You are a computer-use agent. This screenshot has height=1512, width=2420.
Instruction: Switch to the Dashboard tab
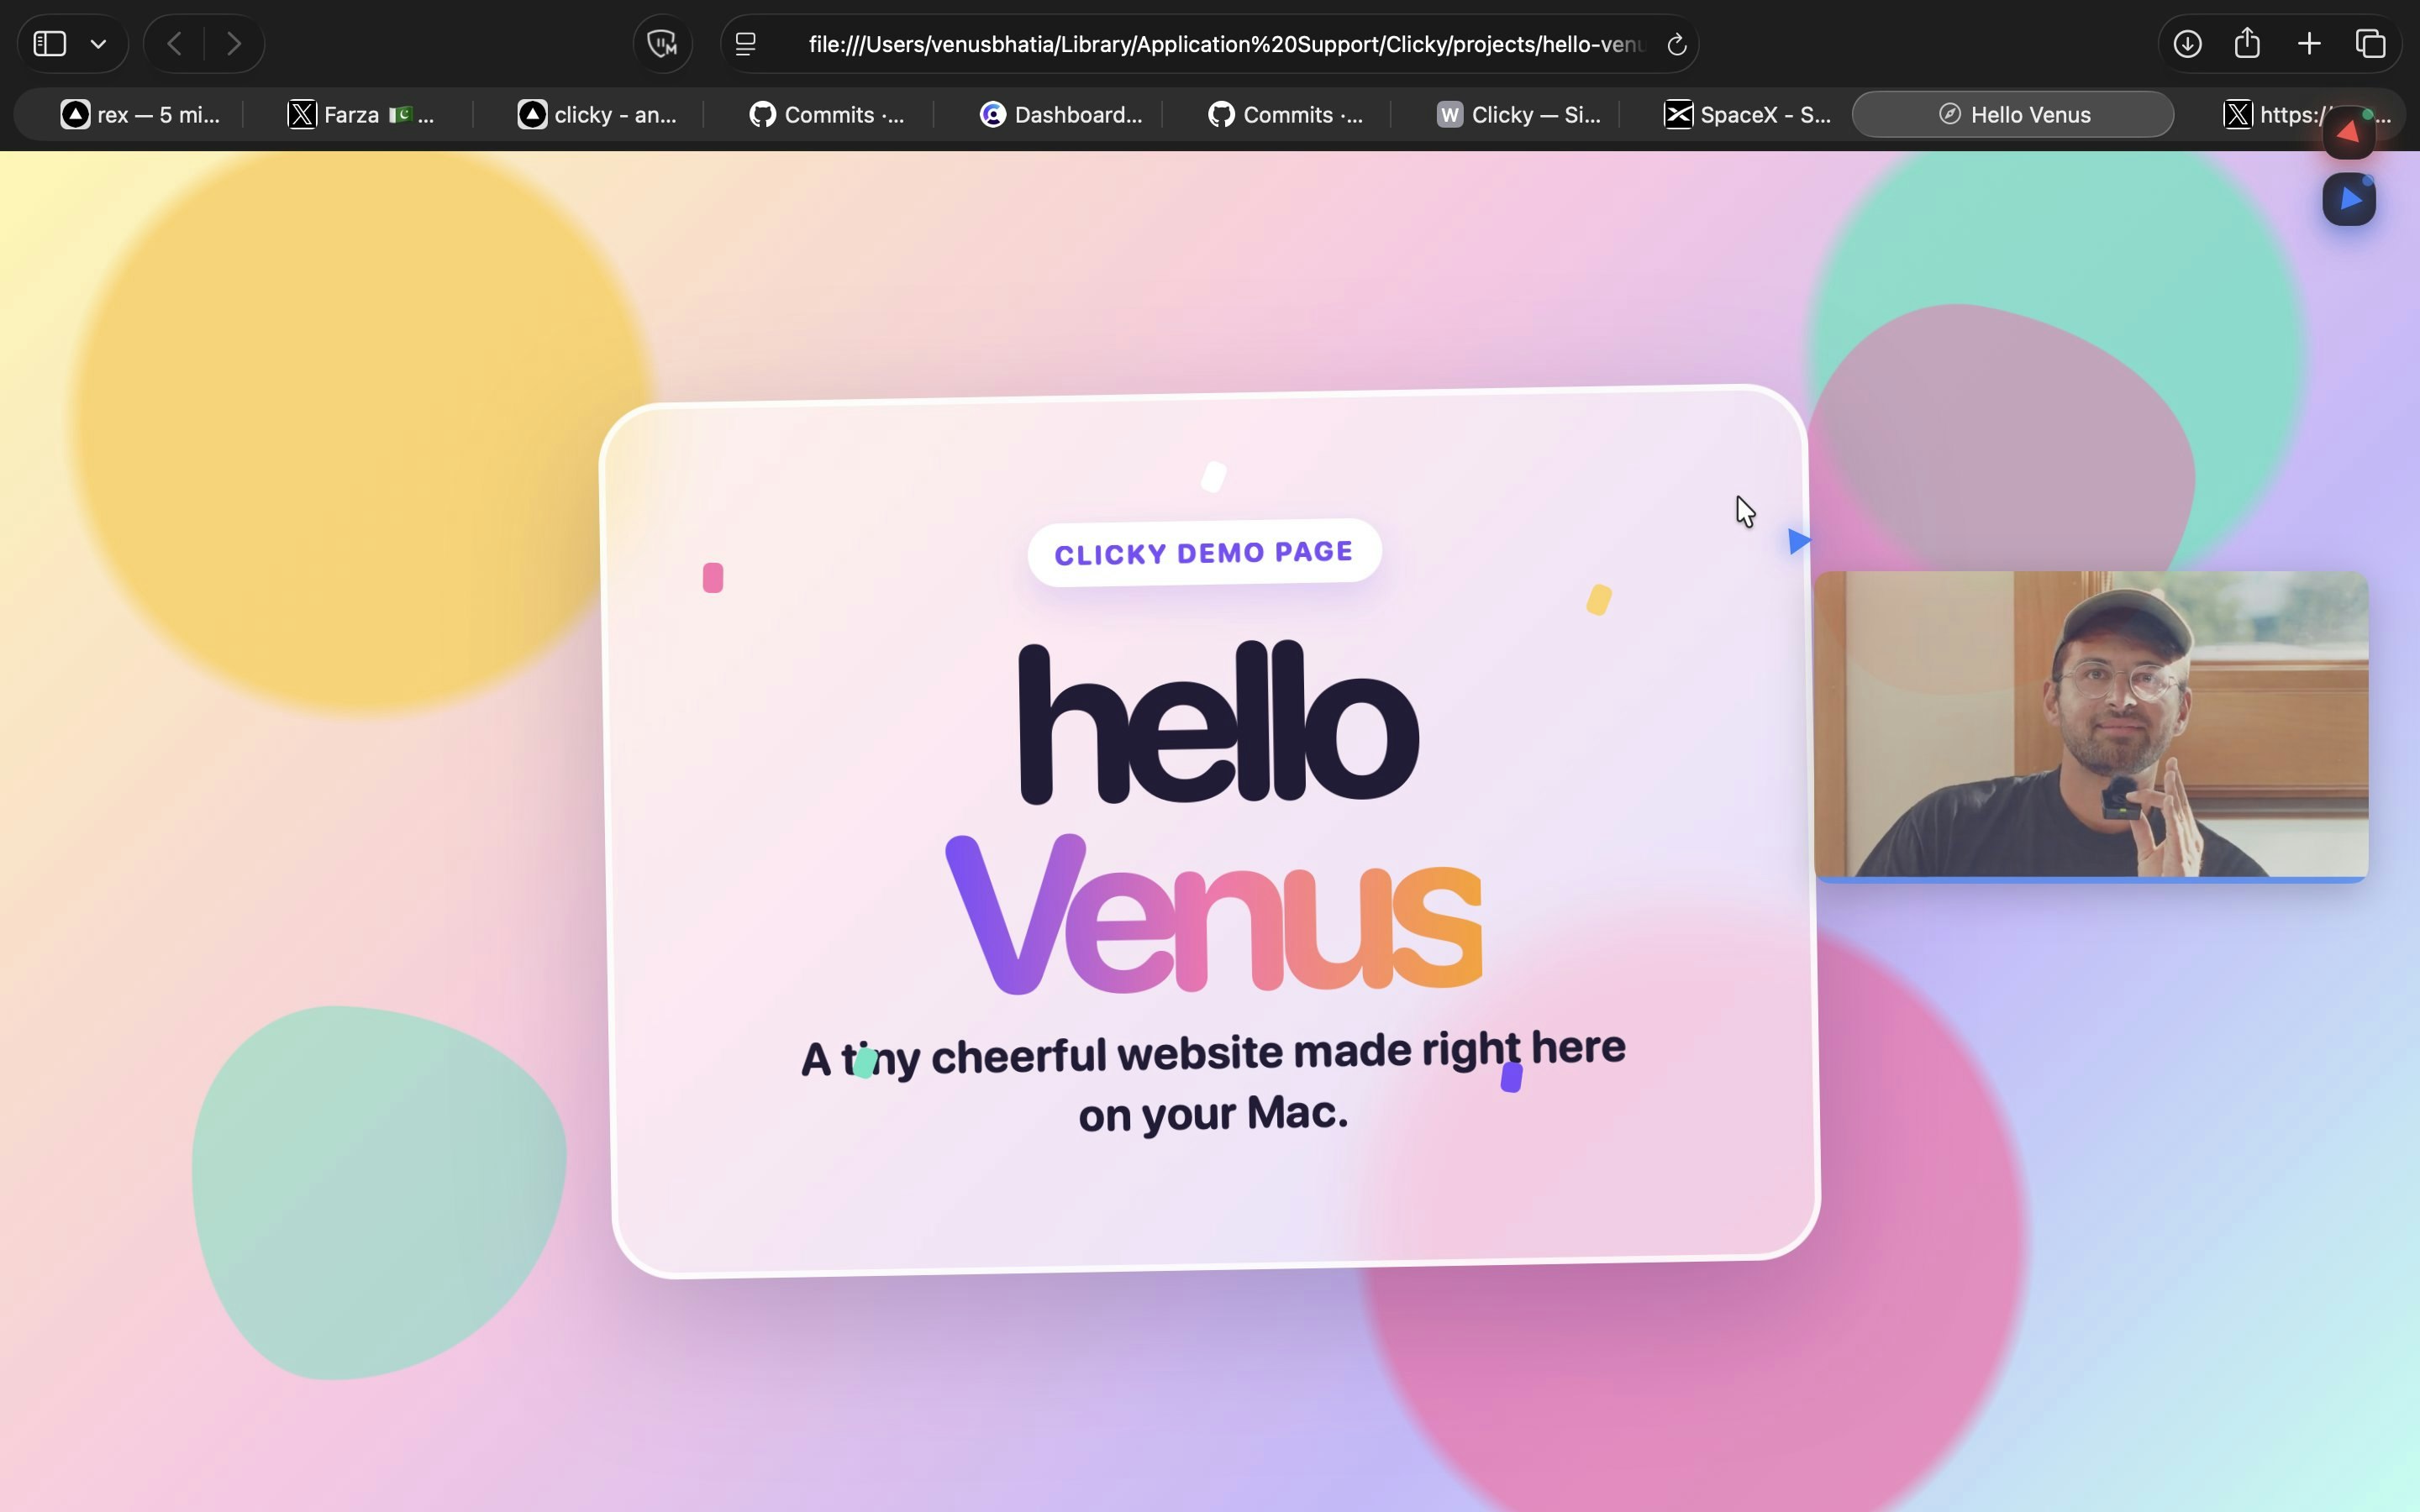pyautogui.click(x=1060, y=115)
